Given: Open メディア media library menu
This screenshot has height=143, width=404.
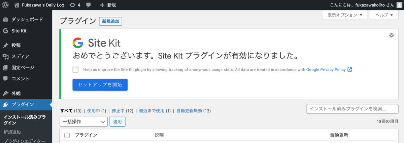Looking at the screenshot, I should (x=20, y=56).
